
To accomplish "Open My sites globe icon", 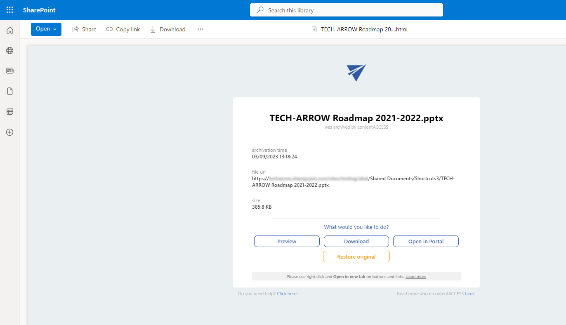I will point(10,51).
